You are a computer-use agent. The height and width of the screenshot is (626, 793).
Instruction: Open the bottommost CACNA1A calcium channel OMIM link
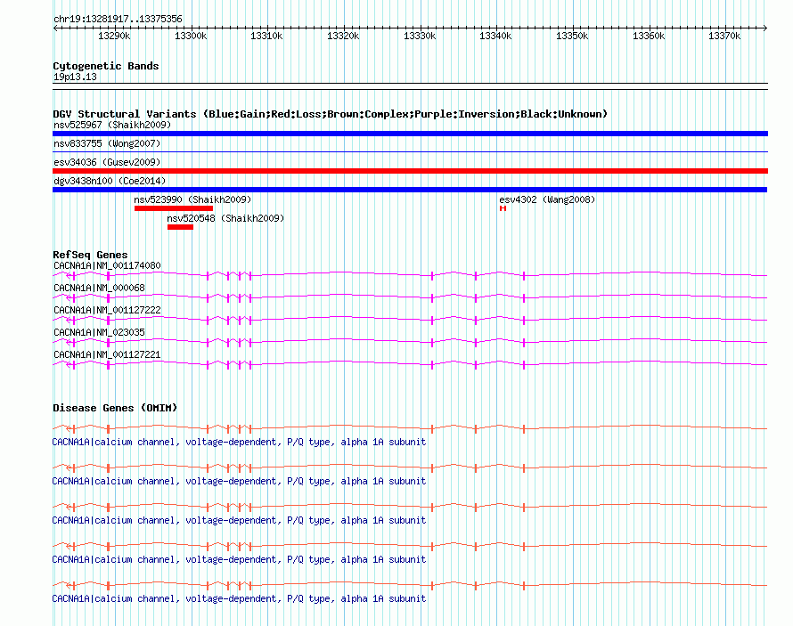click(239, 598)
